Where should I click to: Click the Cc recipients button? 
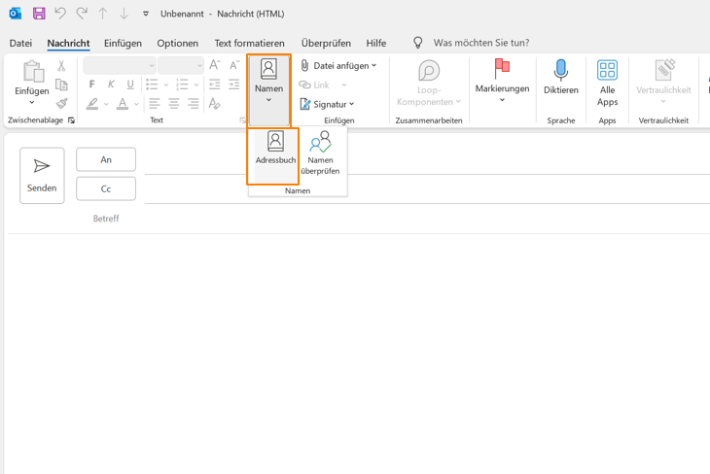pyautogui.click(x=106, y=188)
